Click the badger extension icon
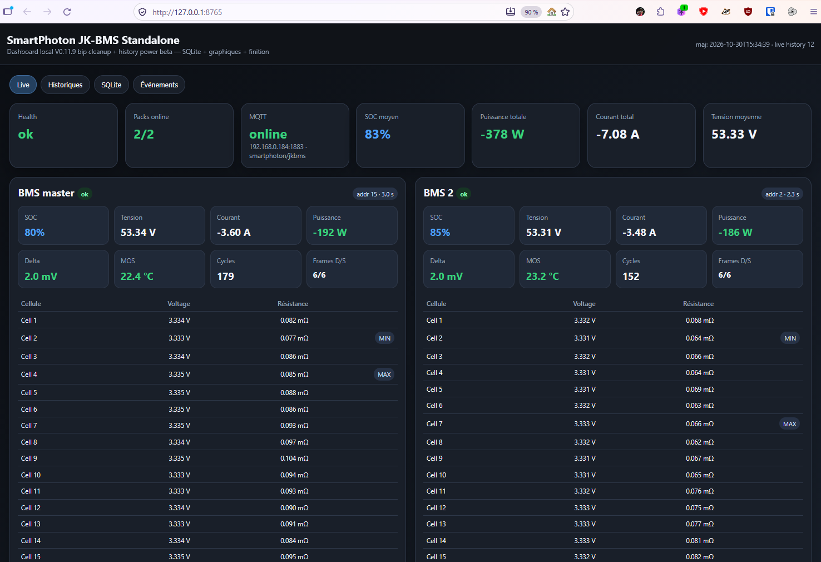 pyautogui.click(x=726, y=12)
